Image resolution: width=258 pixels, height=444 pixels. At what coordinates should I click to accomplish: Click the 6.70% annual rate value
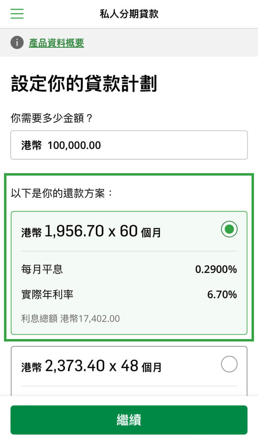[x=222, y=295]
